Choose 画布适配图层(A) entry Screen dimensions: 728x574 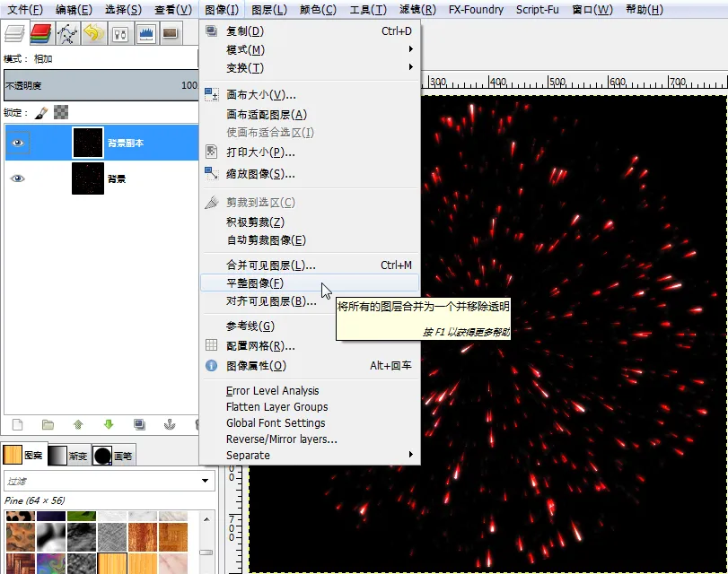coord(311,114)
